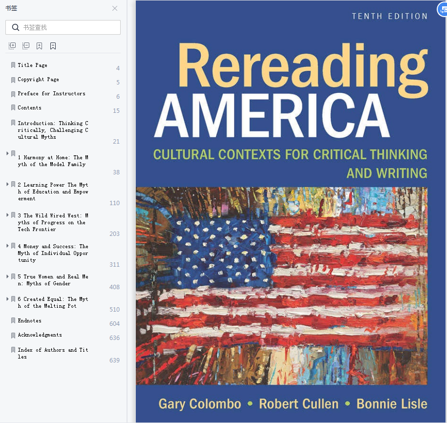Click the bookmark icon beside Harmony at Home
This screenshot has width=447, height=423.
click(x=13, y=154)
